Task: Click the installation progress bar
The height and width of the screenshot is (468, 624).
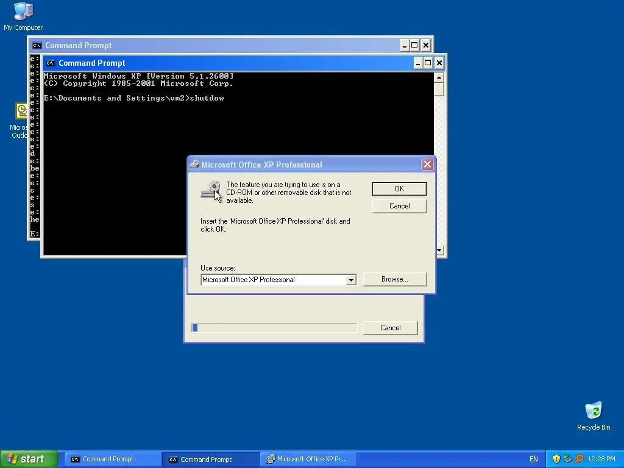Action: 274,327
